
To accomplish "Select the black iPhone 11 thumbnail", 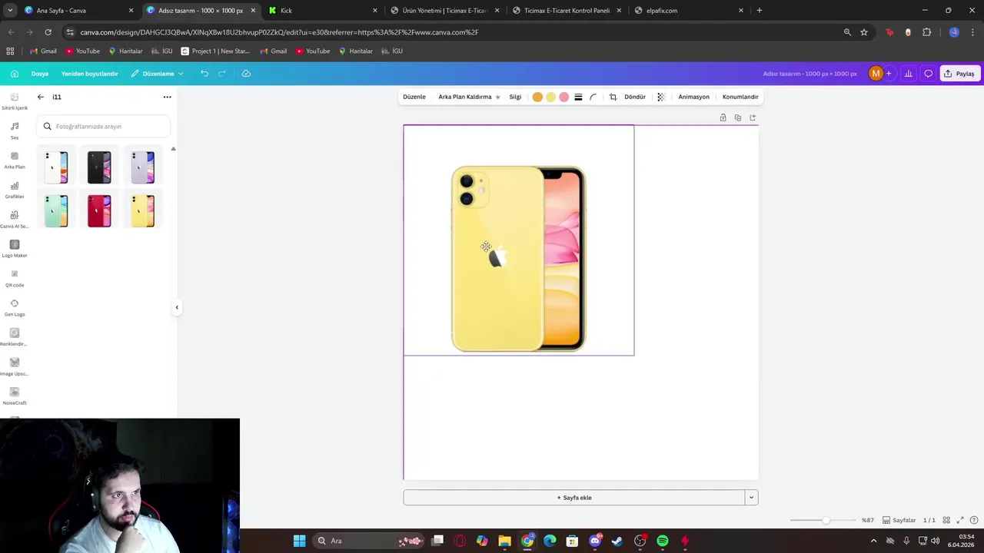I will (99, 167).
